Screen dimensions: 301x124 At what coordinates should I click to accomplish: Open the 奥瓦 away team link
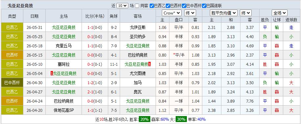pos(138,92)
